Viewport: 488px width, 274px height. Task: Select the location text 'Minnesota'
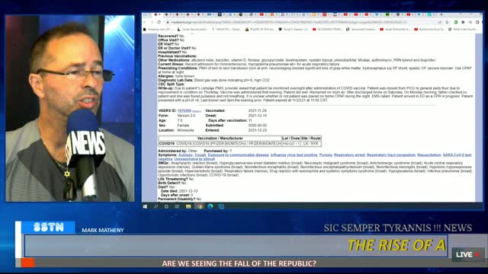(x=185, y=130)
